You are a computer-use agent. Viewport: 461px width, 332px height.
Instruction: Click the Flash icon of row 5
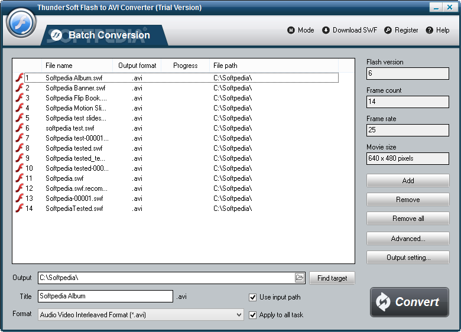[20, 118]
